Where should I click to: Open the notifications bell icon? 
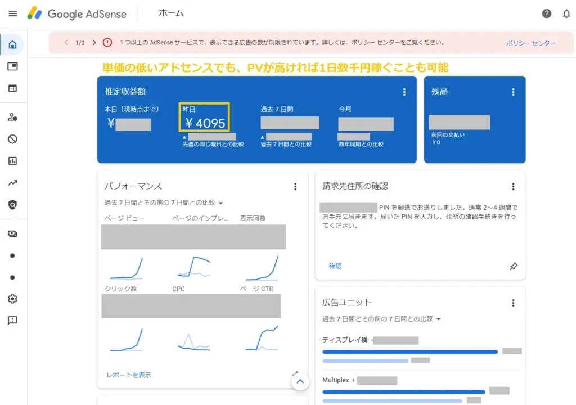point(567,13)
